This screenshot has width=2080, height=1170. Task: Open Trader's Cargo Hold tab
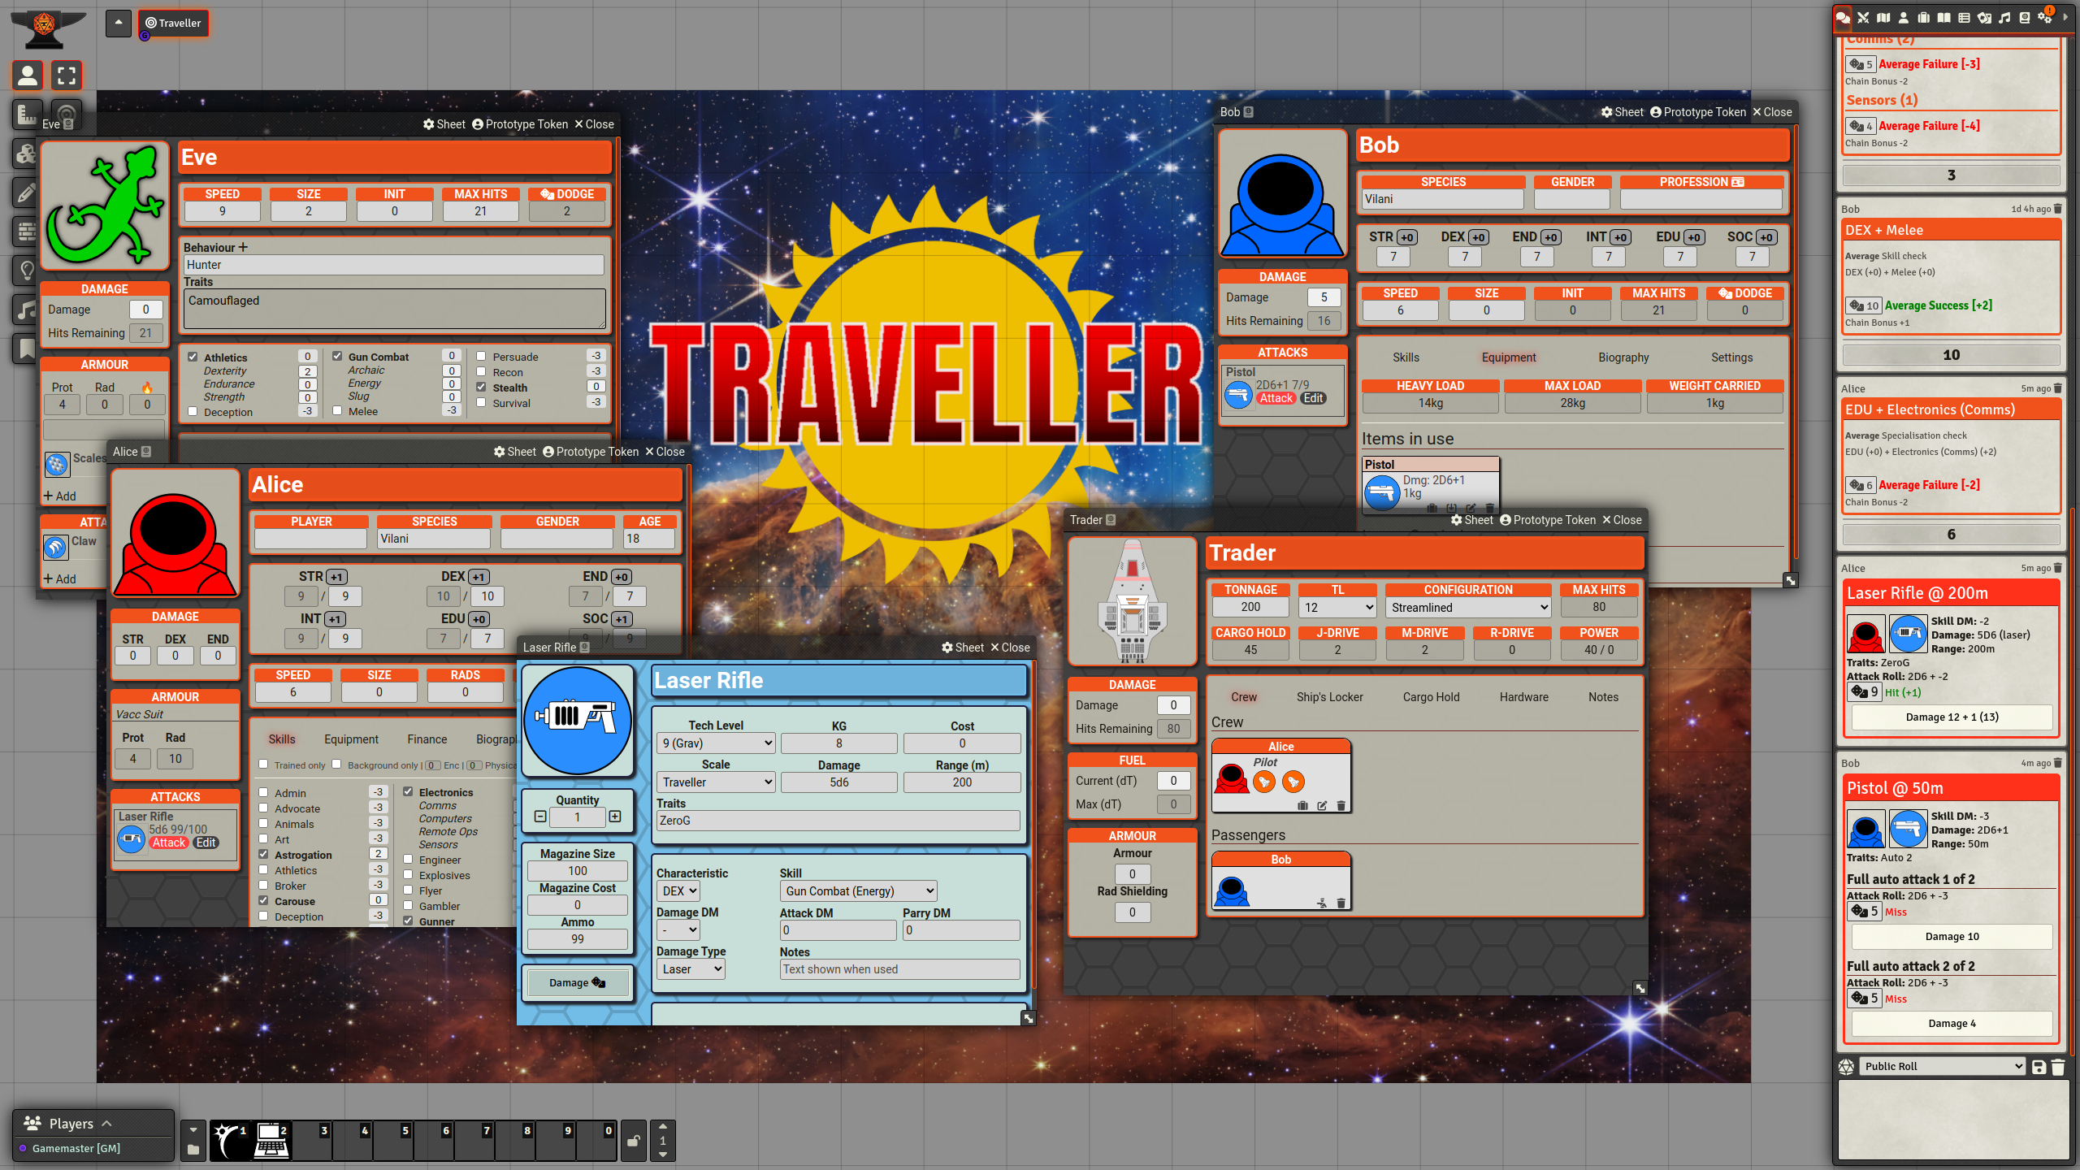pos(1431,697)
